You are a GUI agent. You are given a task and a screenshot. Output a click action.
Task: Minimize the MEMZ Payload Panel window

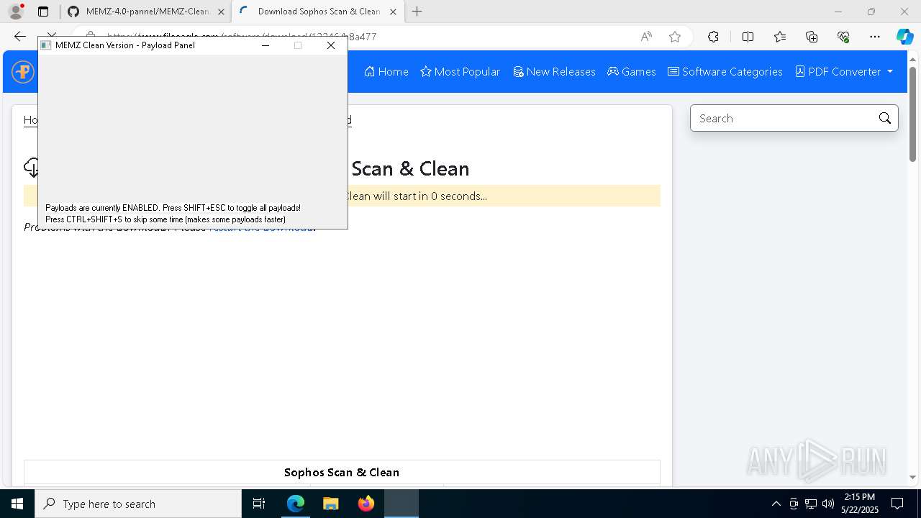[266, 45]
